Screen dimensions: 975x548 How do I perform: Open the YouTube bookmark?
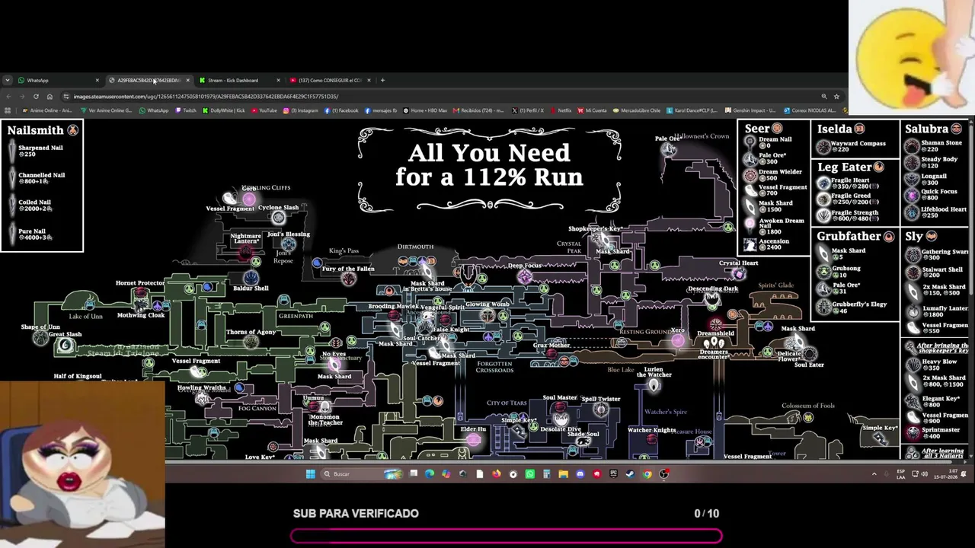264,110
